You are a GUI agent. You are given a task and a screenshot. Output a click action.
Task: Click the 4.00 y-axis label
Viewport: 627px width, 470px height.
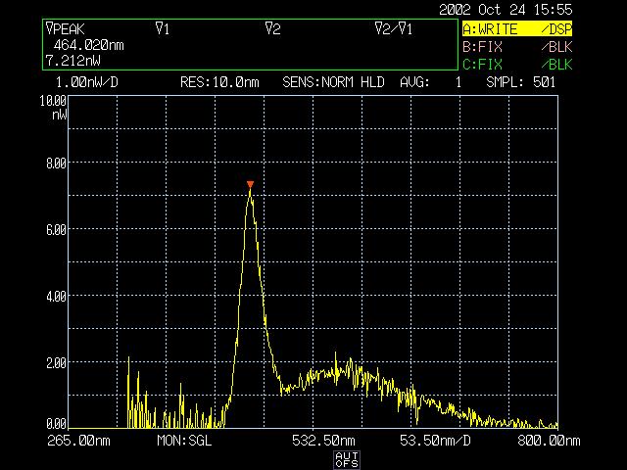(57, 297)
